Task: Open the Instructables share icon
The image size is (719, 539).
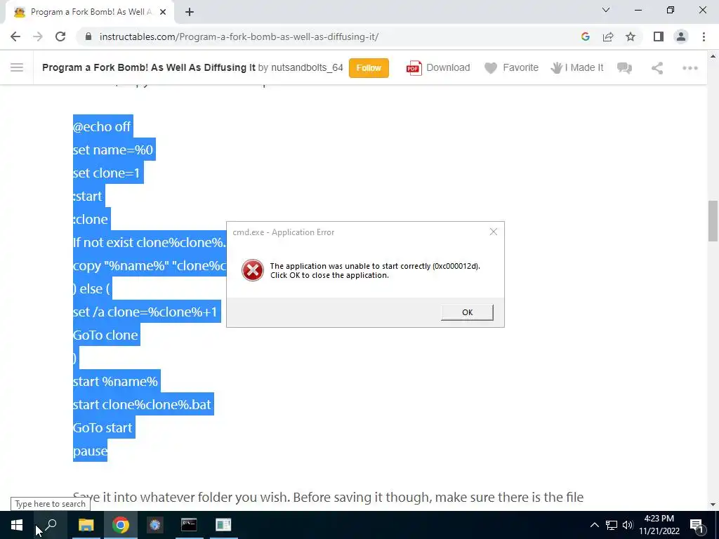Action: (x=657, y=68)
